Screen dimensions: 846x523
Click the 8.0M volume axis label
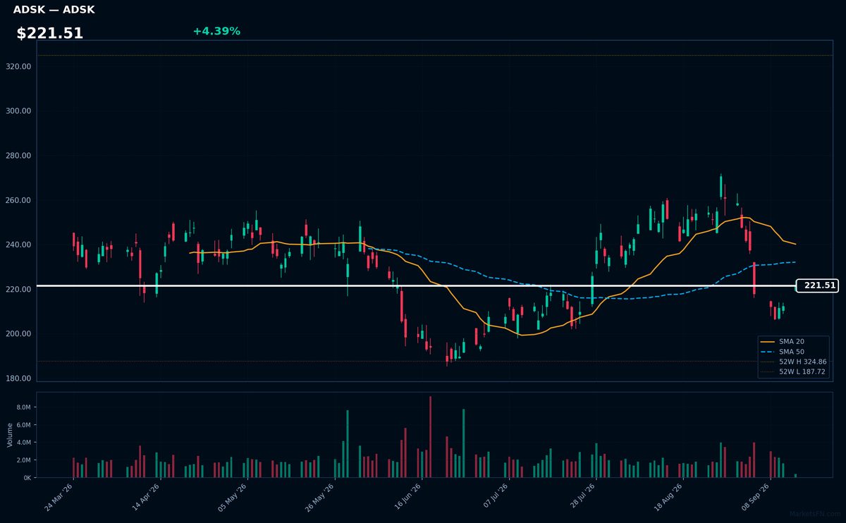[24, 407]
